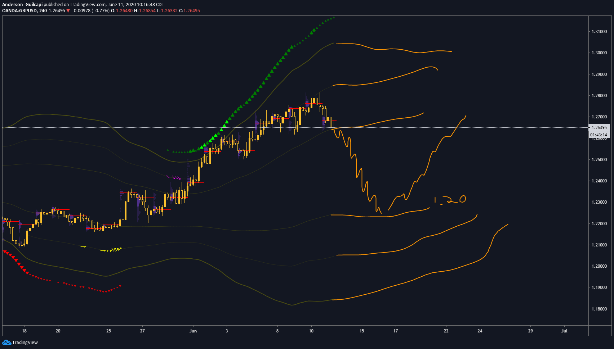Click the 1.29000 price axis label

point(599,74)
